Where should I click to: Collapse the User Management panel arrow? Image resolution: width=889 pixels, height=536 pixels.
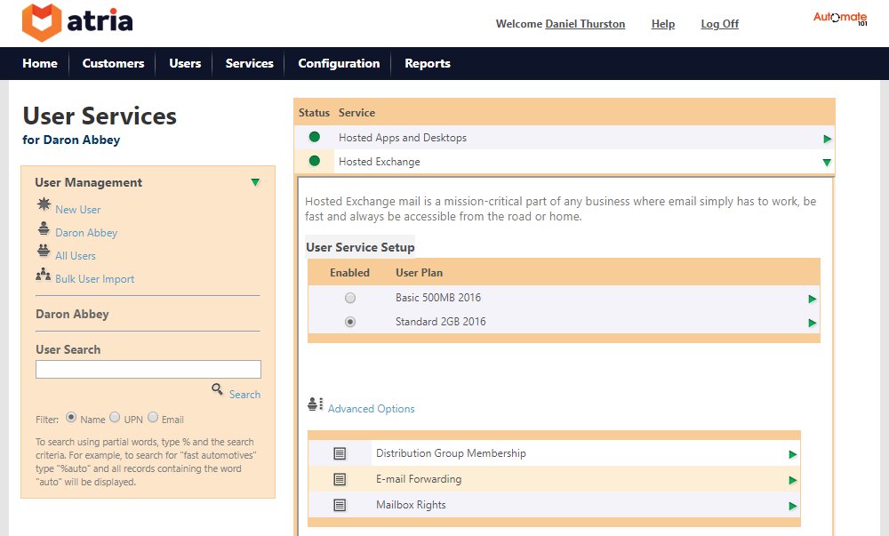pos(256,182)
